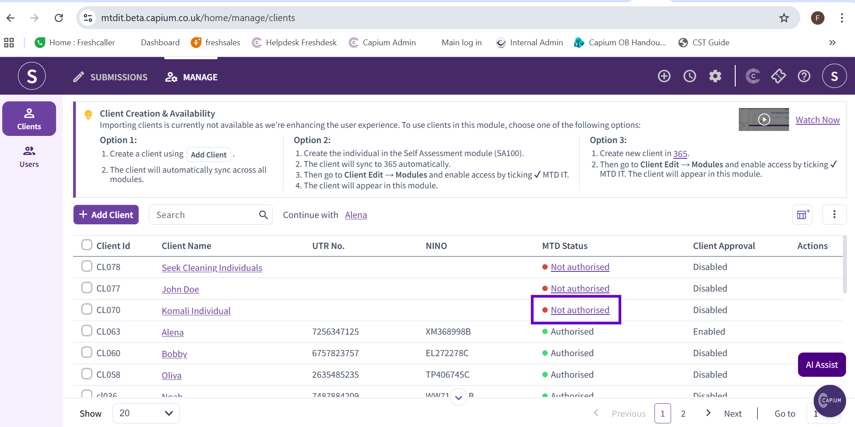Play the Watch Now video thumbnail

(x=764, y=119)
